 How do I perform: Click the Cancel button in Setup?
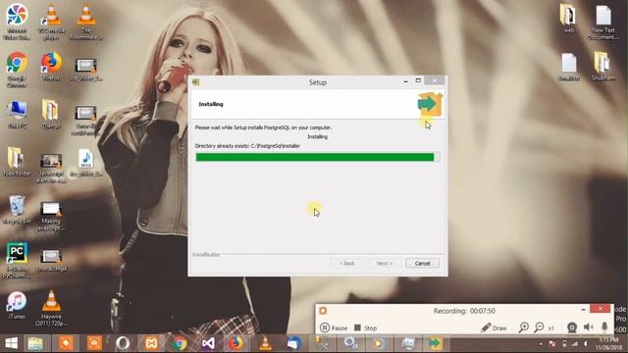422,263
